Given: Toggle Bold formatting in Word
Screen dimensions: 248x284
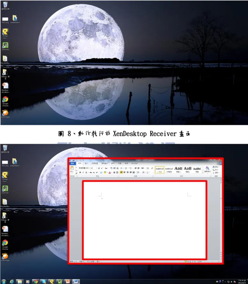Looking at the screenshot, I should pyautogui.click(x=80, y=172).
